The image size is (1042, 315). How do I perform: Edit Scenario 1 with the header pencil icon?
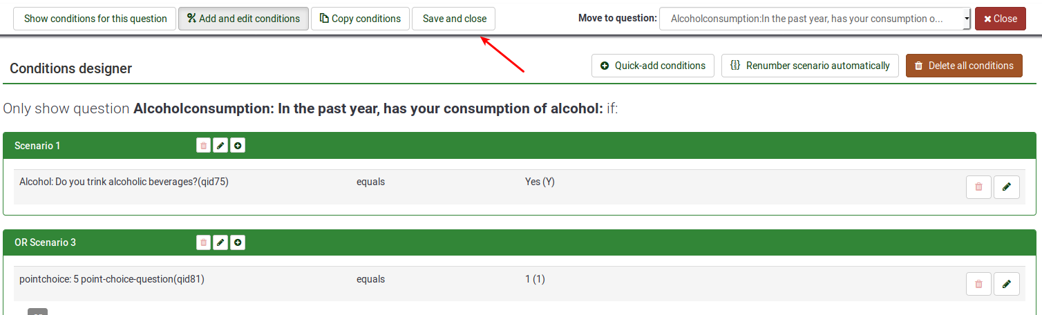point(220,146)
